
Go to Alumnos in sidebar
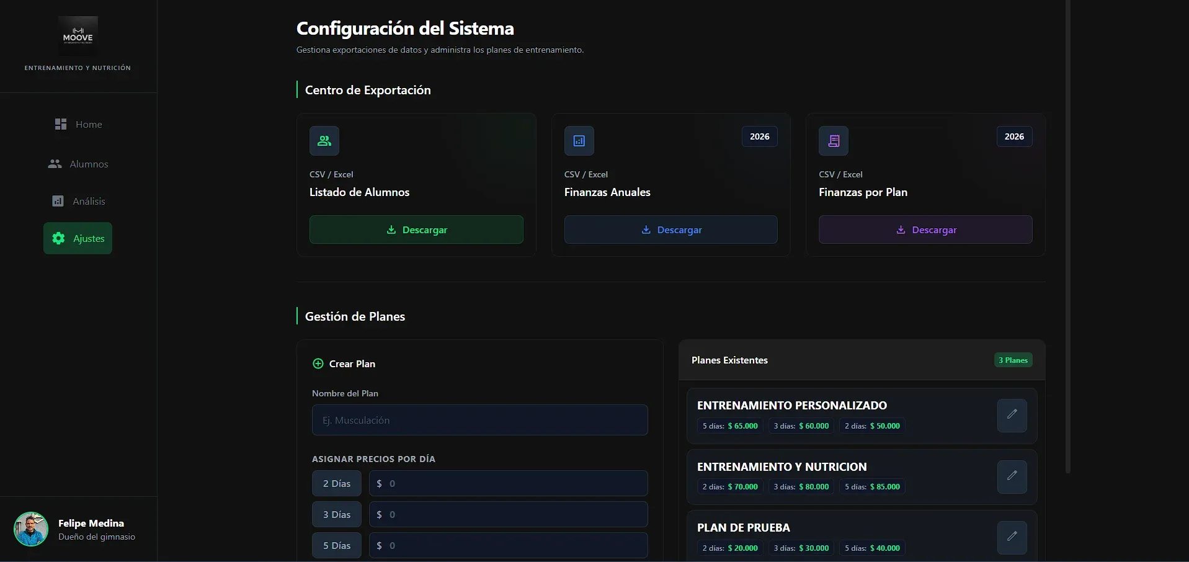[78, 164]
